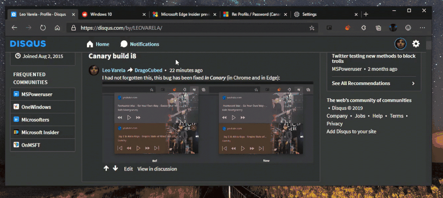Open the browser profile avatar

pyautogui.click(x=393, y=27)
